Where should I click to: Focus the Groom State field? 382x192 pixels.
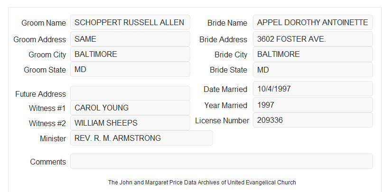coord(130,69)
